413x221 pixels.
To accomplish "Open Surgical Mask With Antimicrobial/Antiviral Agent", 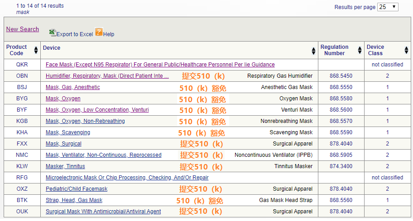I will 103,212.
